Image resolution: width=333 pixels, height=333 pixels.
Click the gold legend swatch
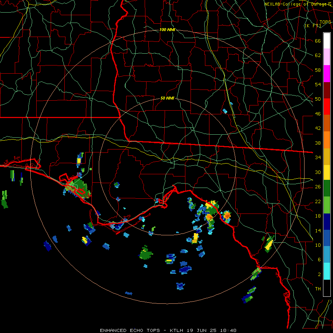[x=327, y=157]
